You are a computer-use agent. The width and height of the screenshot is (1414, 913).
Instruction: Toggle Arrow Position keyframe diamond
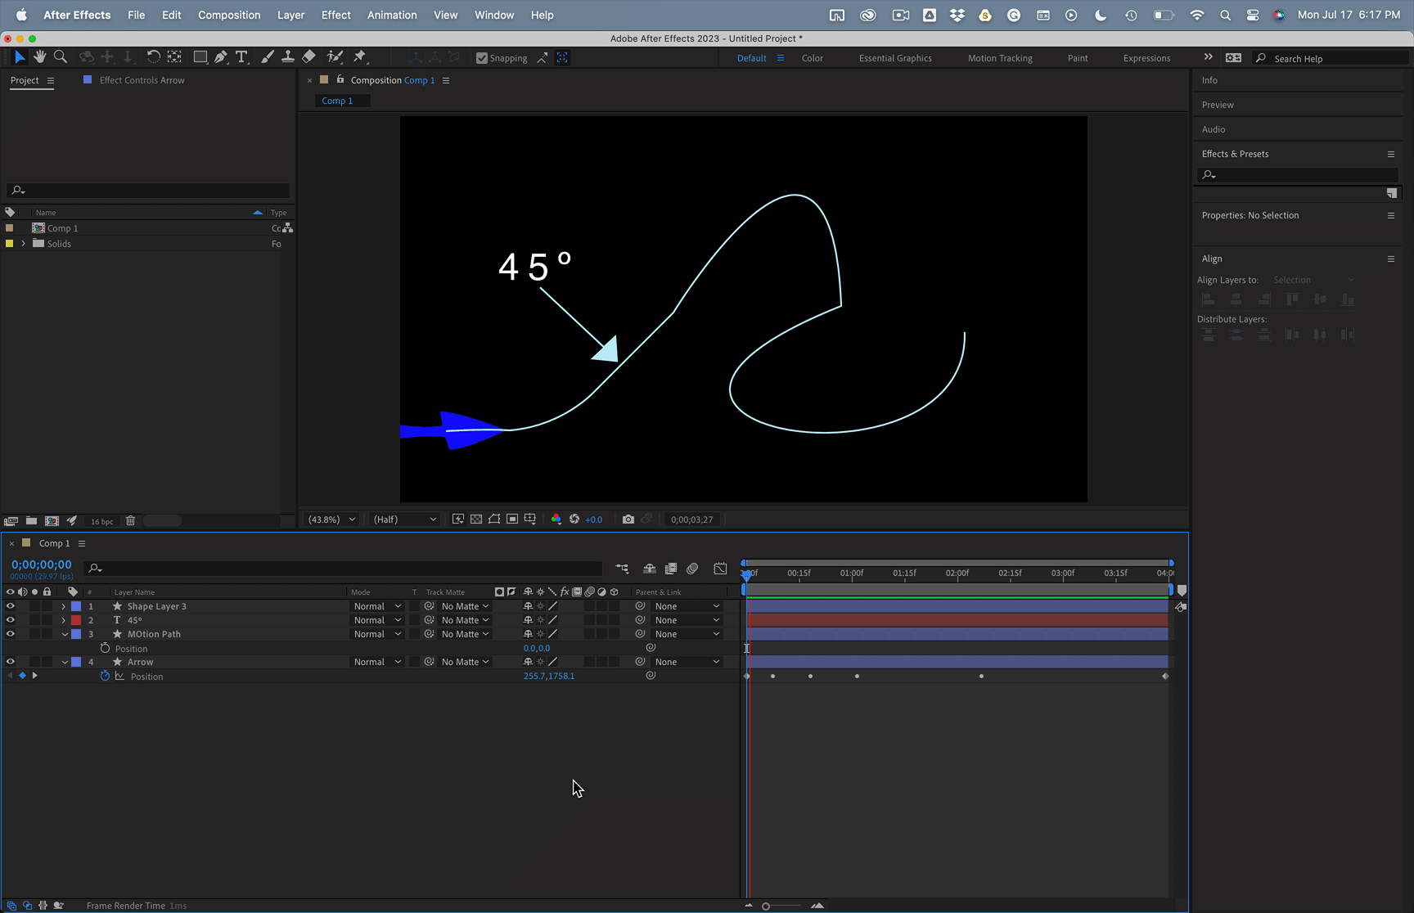pyautogui.click(x=22, y=676)
